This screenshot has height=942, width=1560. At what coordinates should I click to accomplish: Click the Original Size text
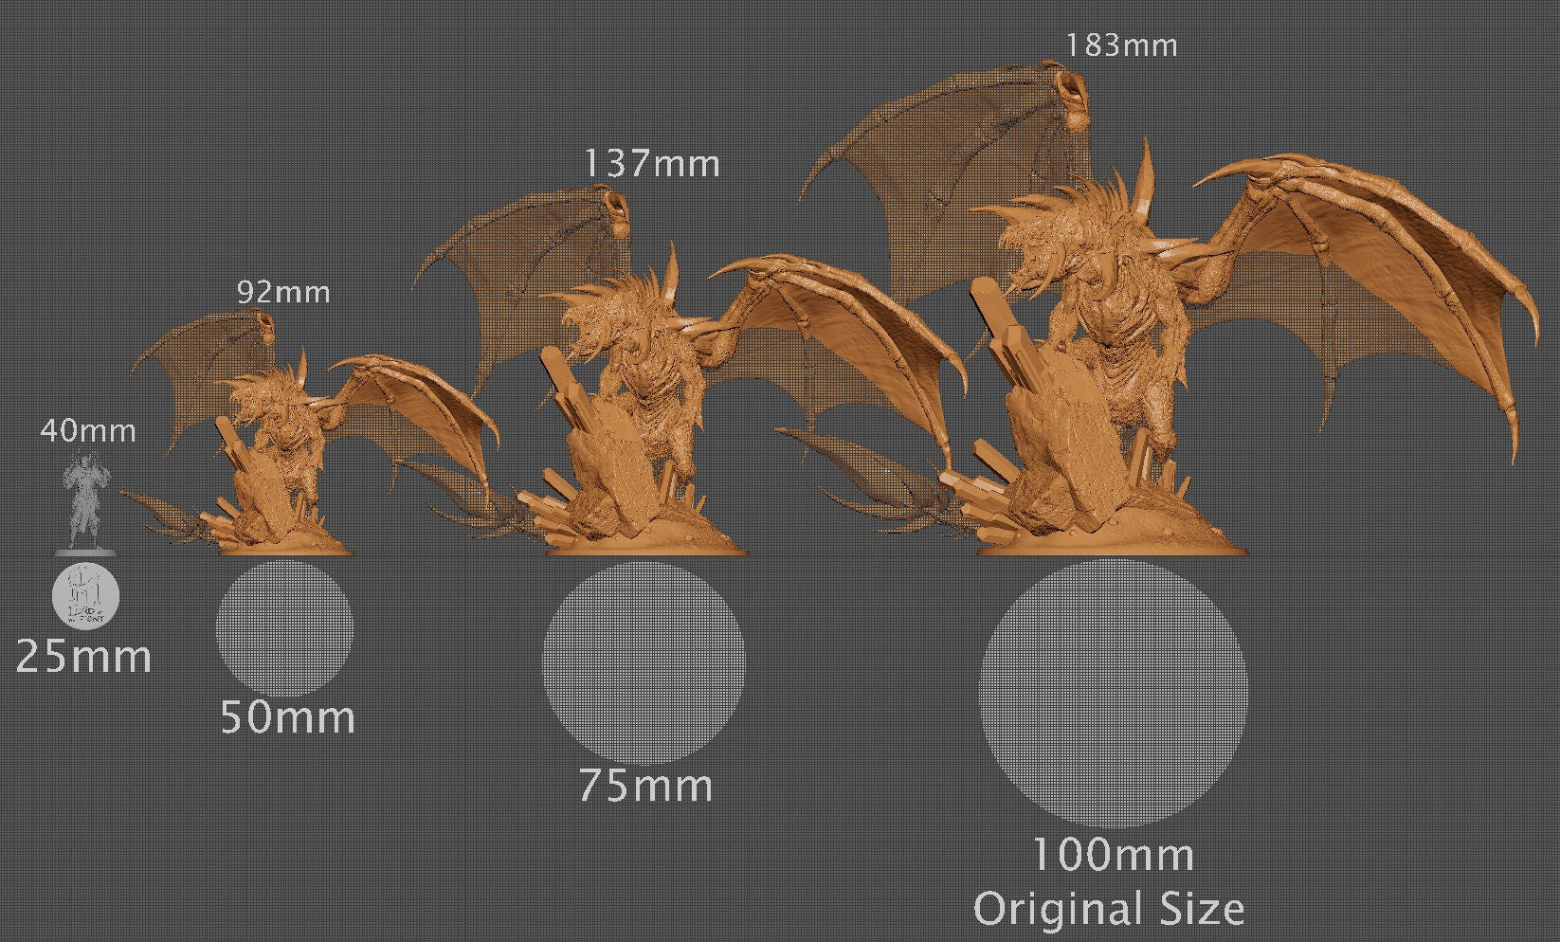click(1109, 909)
